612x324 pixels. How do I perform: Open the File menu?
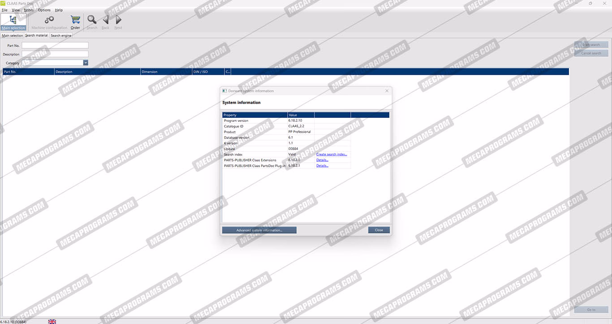pyautogui.click(x=4, y=10)
